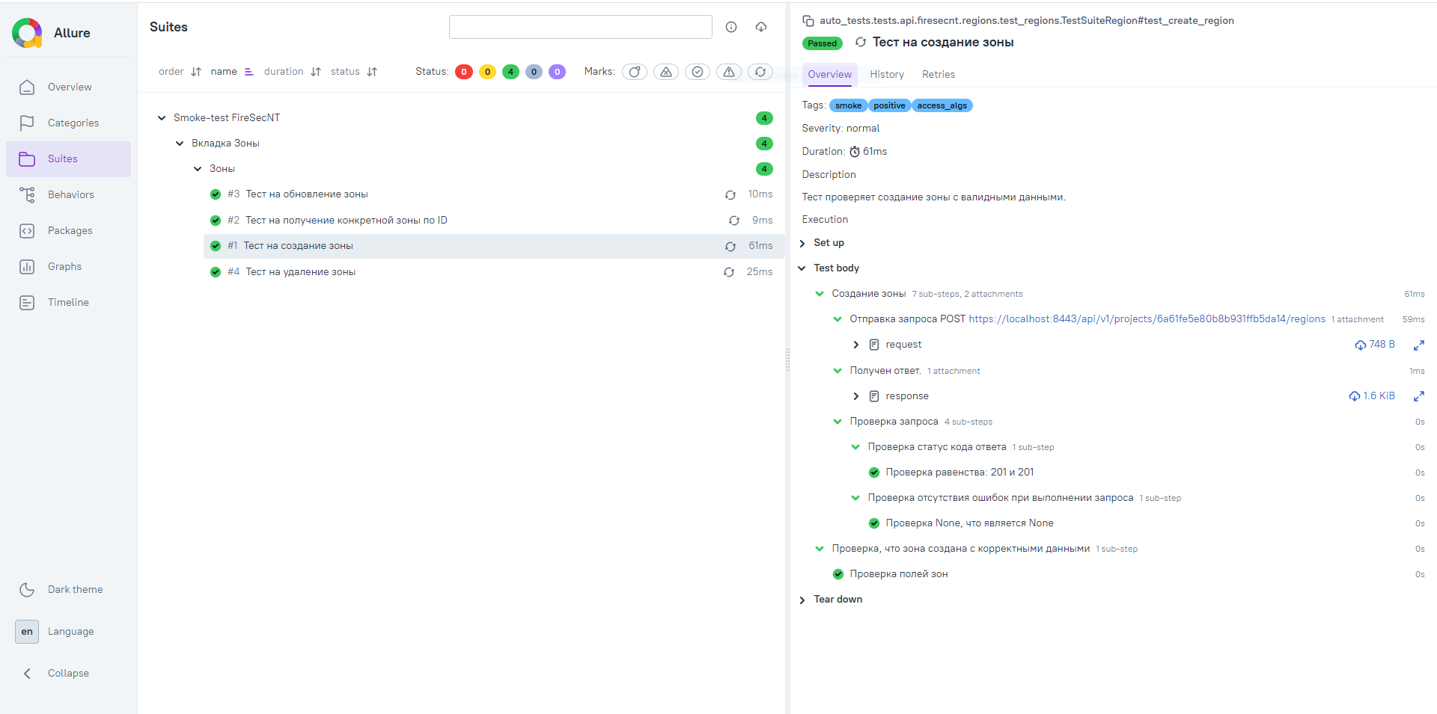Viewport: 1437px width, 714px height.
Task: Open the Timeline page
Action: point(69,302)
